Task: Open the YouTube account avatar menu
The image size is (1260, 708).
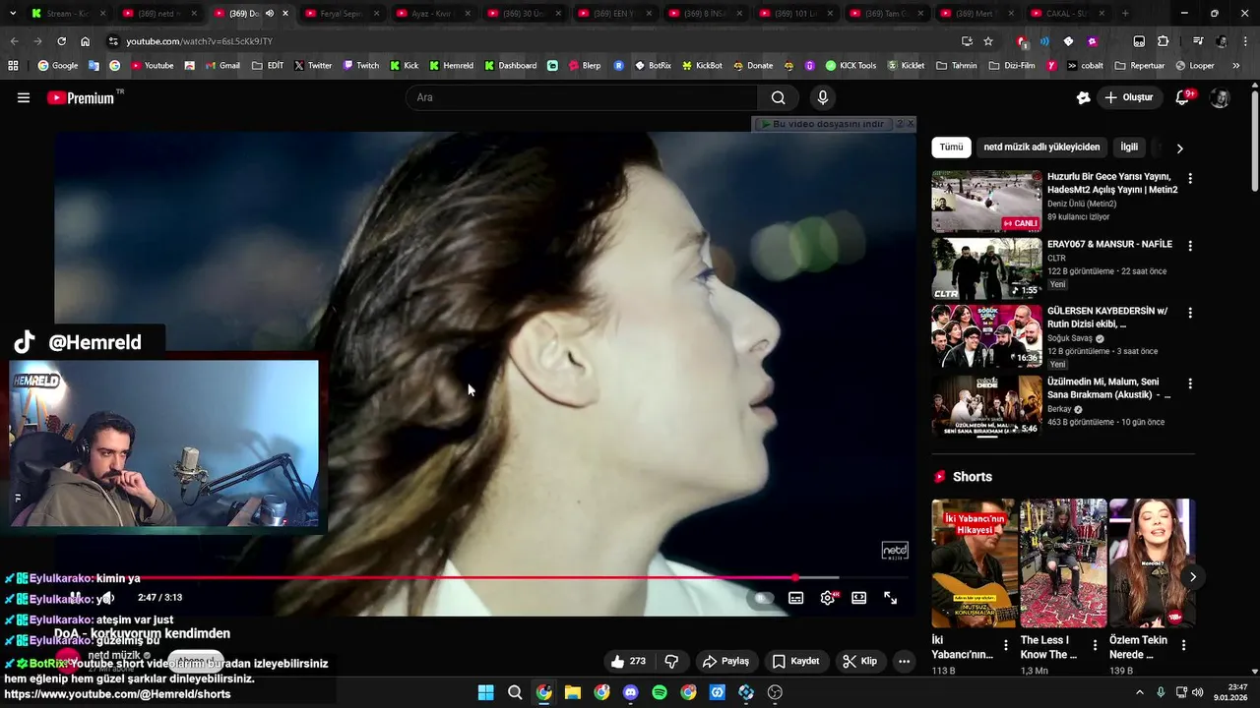Action: pos(1220,97)
